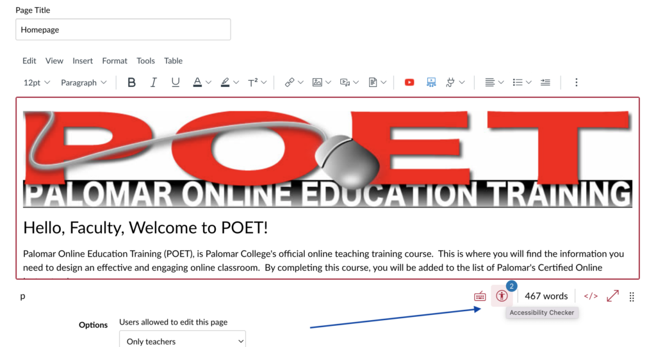The image size is (656, 347).
Task: Apply superscript formatting
Action: point(252,83)
